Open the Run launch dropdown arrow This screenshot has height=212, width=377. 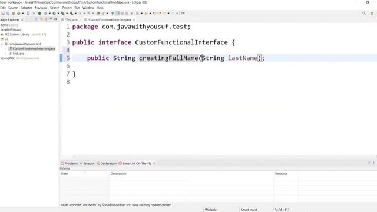pos(58,14)
